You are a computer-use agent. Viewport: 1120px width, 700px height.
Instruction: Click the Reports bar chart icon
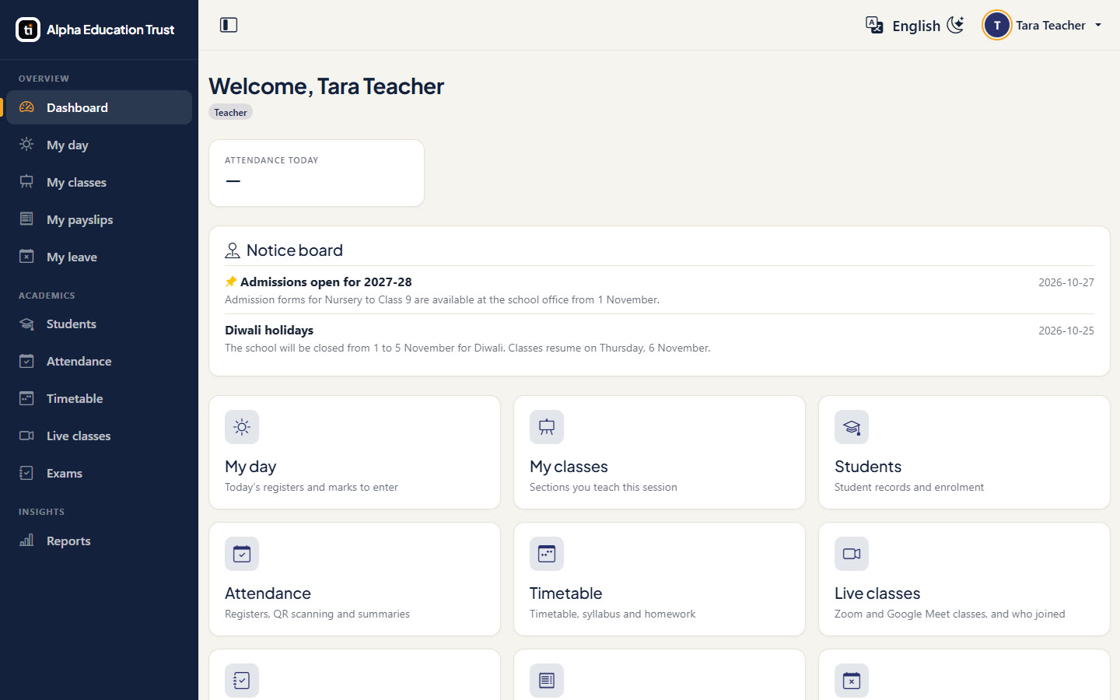point(26,541)
